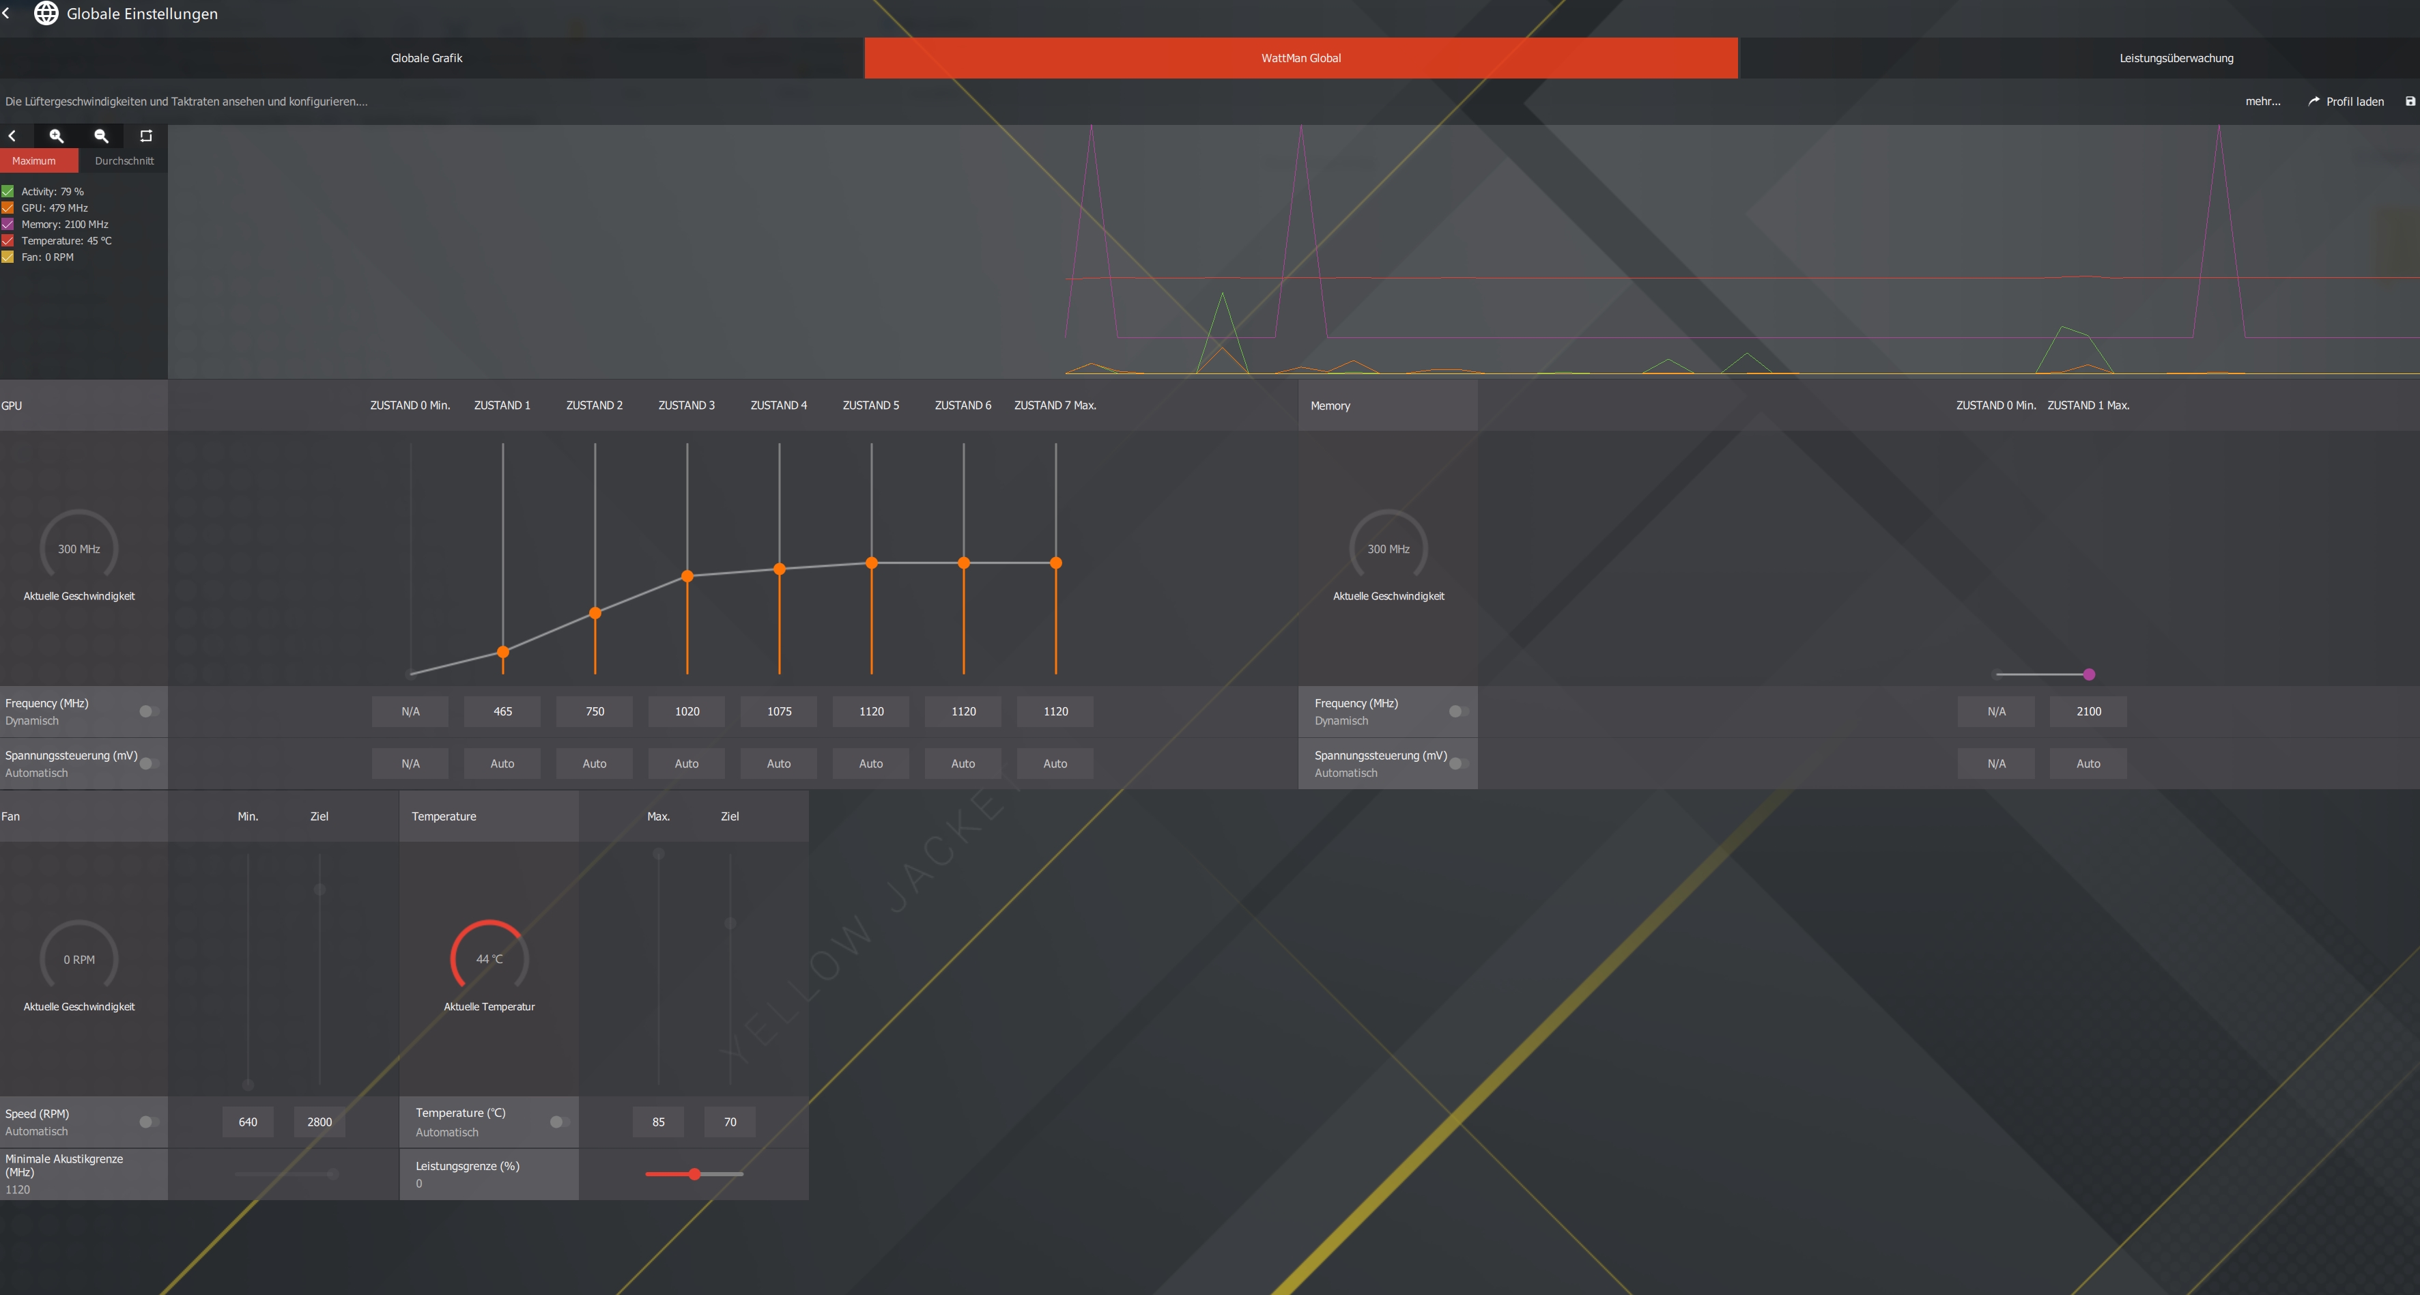This screenshot has height=1295, width=2420.
Task: Switch to the Globale Grafik tab
Action: pos(427,58)
